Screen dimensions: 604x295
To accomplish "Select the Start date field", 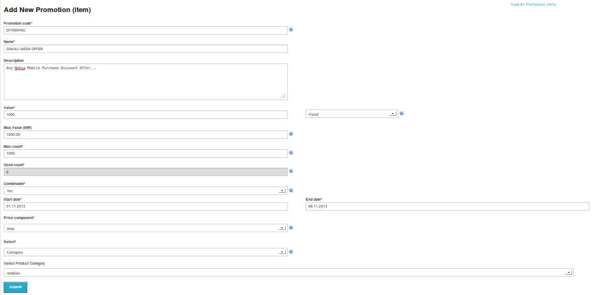I will pyautogui.click(x=146, y=206).
